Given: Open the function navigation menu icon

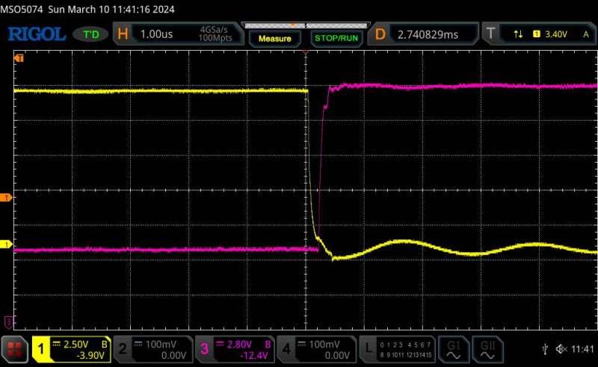Looking at the screenshot, I should [13, 348].
